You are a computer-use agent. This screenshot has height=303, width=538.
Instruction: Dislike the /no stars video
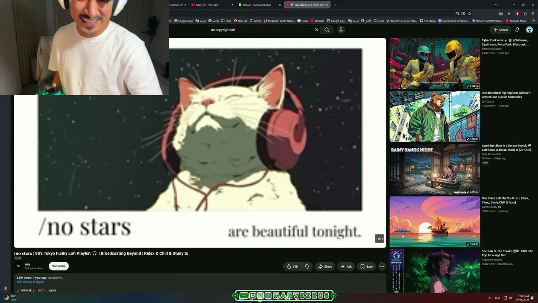pos(307,266)
